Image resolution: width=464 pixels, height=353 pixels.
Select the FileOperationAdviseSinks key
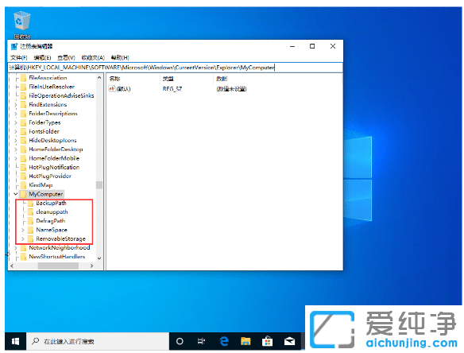click(x=61, y=95)
